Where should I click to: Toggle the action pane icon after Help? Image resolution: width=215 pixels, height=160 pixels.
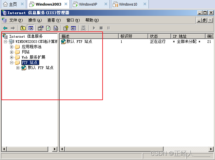click(73, 28)
